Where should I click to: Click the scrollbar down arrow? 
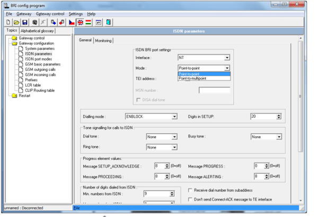[301, 201]
